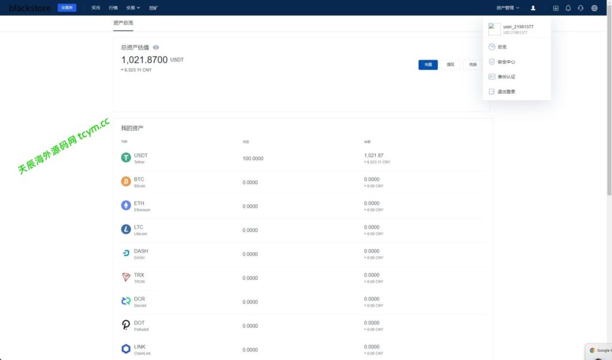Screen dimensions: 612x360
Task: Click the blue 充值 deposit button
Action: click(x=428, y=65)
